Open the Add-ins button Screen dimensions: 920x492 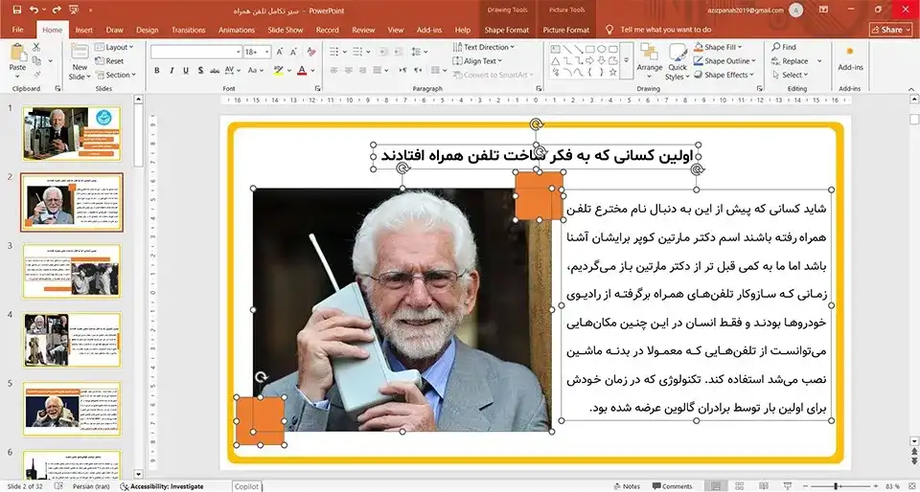(850, 58)
